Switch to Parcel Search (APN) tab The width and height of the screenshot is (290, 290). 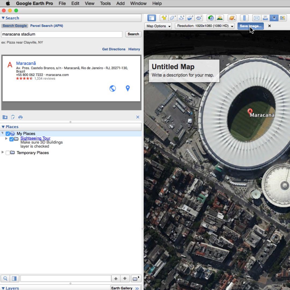tap(47, 26)
